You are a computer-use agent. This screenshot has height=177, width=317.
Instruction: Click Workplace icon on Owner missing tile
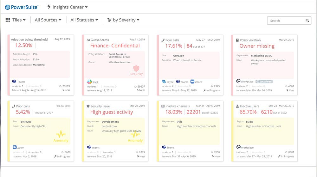point(239,81)
